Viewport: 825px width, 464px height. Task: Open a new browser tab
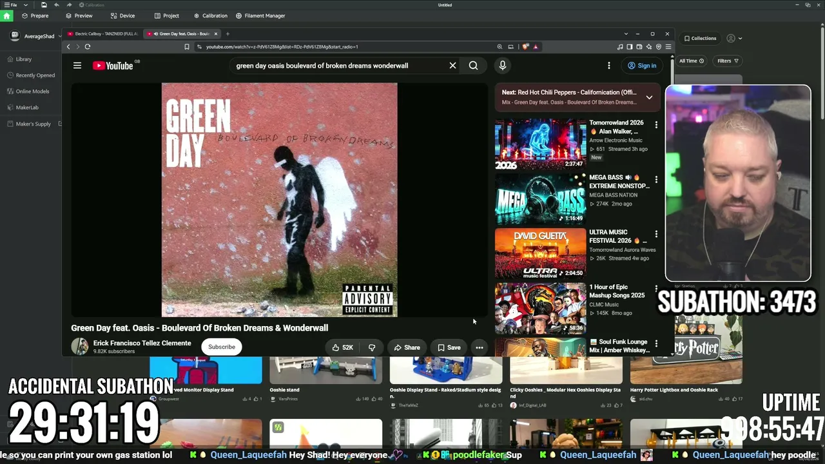(228, 34)
